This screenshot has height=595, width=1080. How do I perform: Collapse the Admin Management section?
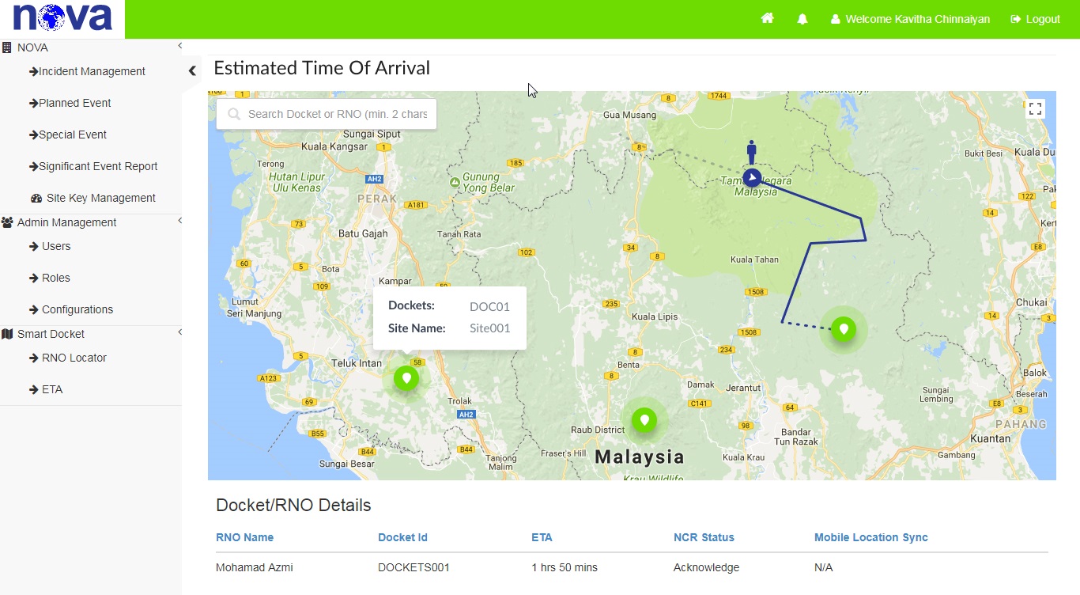coord(179,221)
